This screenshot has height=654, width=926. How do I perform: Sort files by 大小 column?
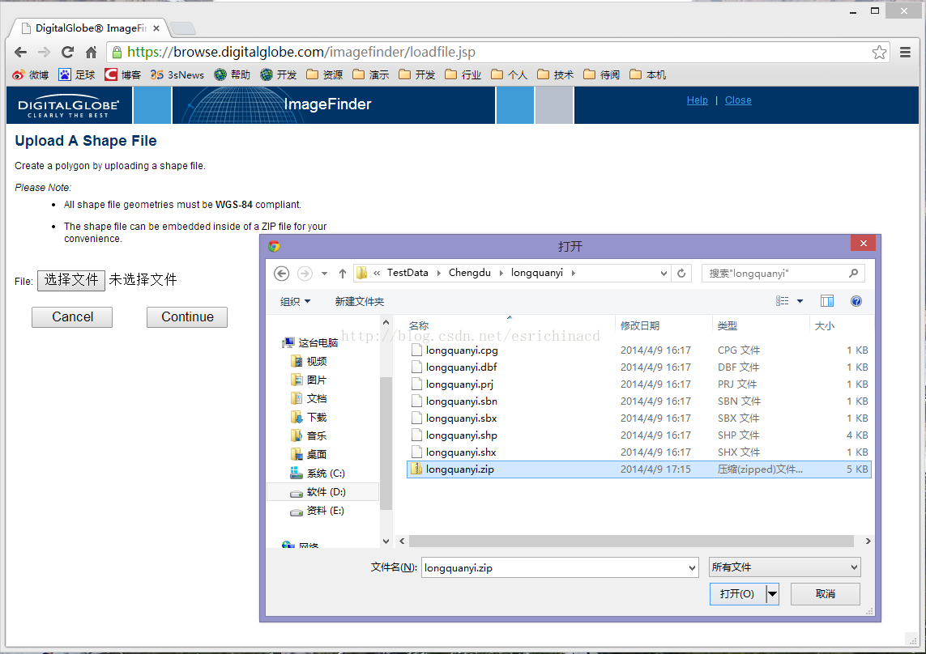click(x=841, y=326)
